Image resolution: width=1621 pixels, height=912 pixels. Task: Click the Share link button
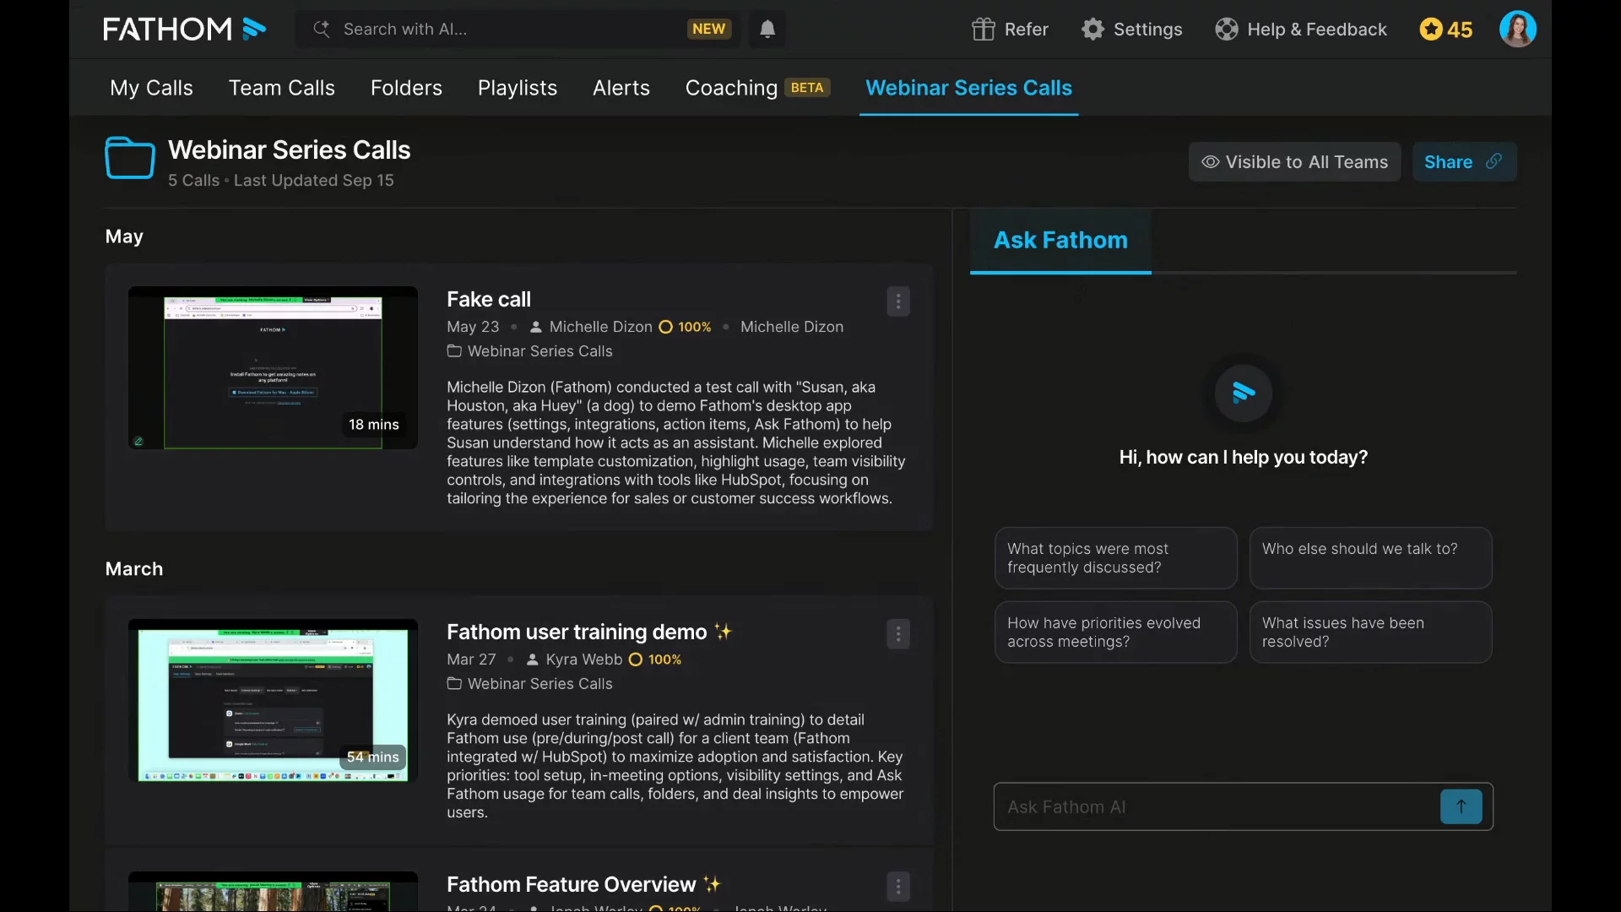click(x=1463, y=162)
